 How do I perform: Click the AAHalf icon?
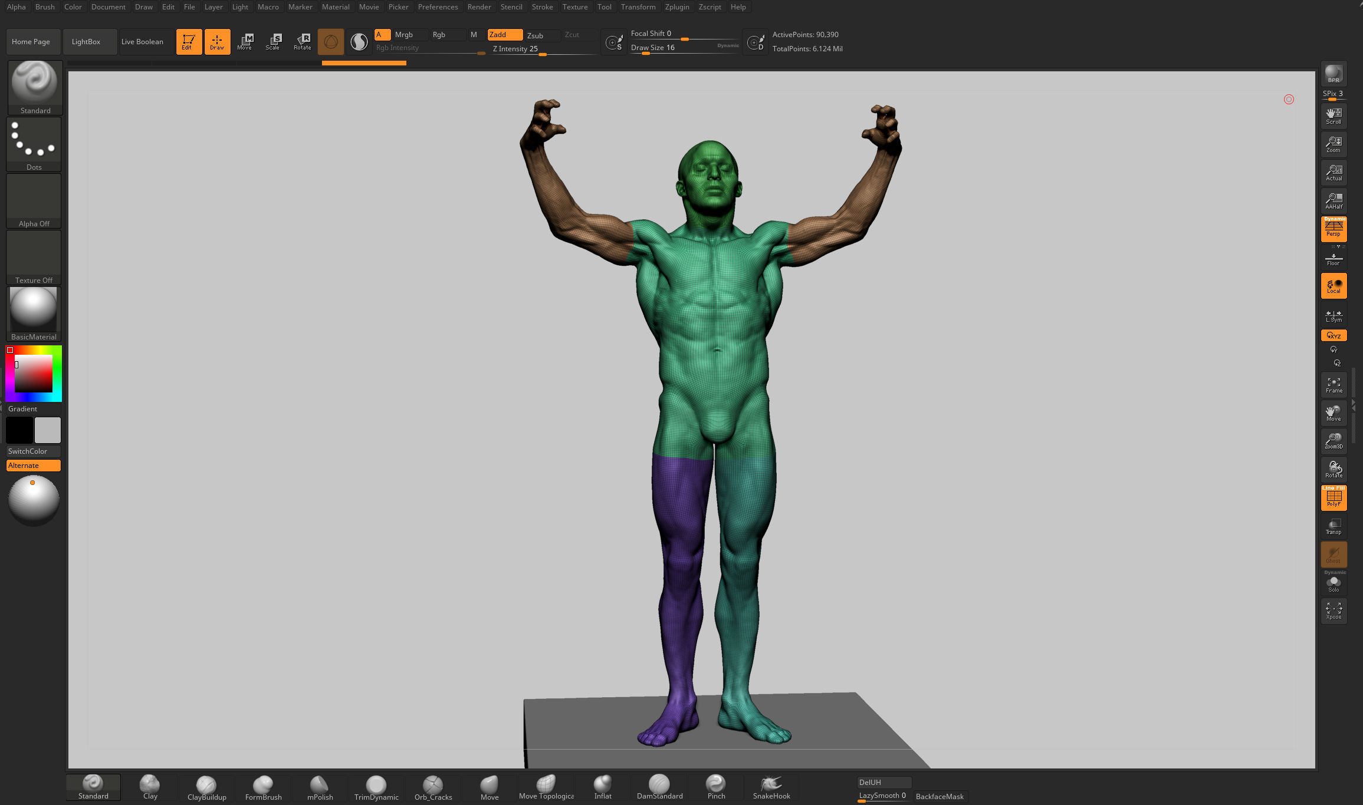(x=1334, y=201)
